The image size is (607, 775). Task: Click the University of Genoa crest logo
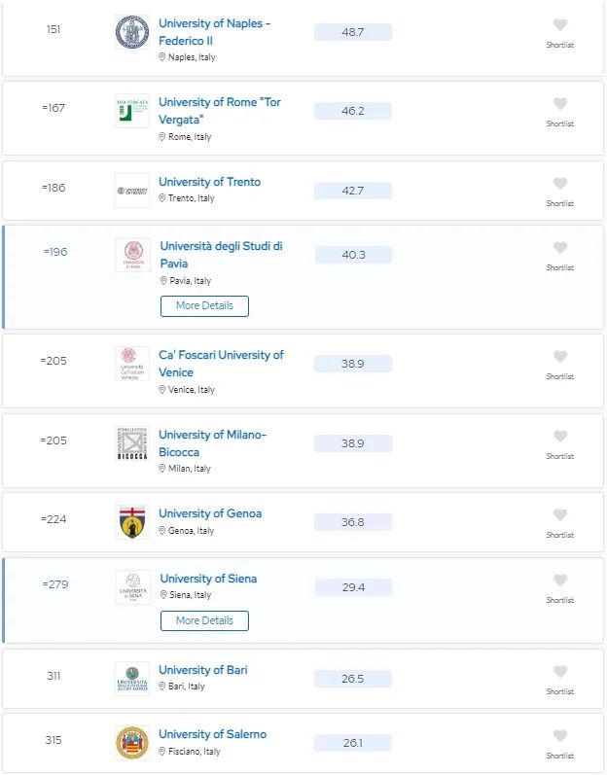tap(132, 522)
